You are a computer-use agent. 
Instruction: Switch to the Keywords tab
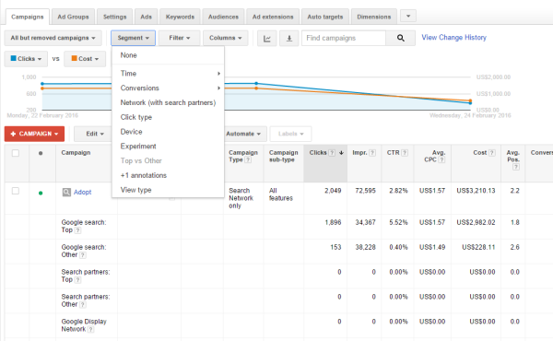tap(181, 17)
